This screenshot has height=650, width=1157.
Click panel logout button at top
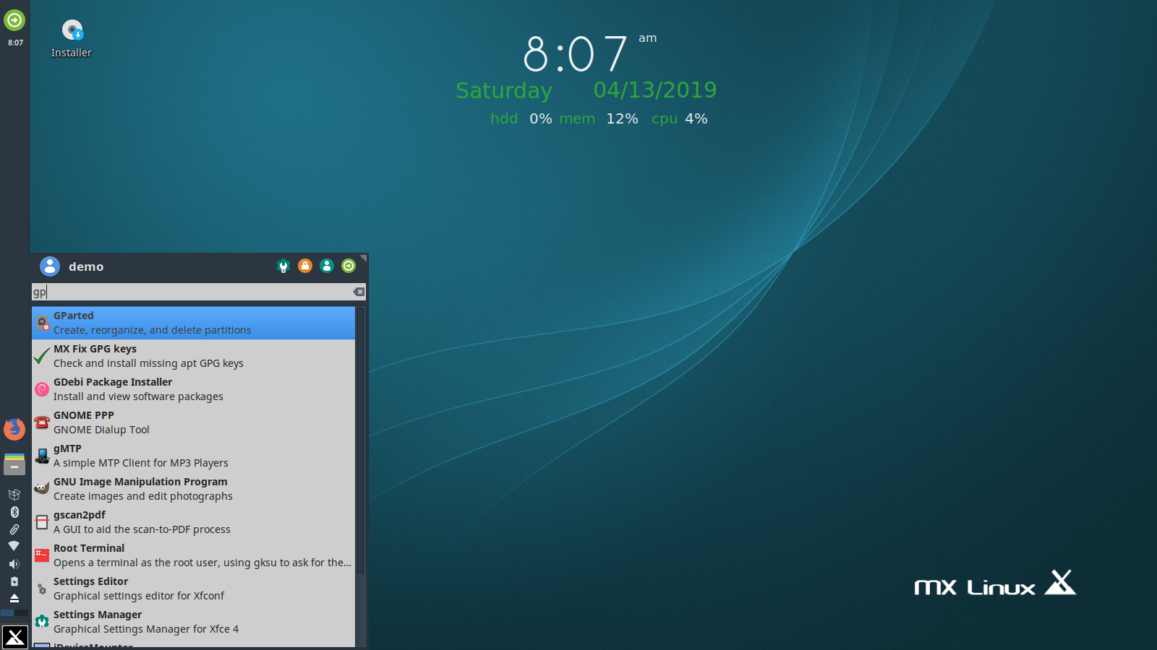[x=14, y=20]
